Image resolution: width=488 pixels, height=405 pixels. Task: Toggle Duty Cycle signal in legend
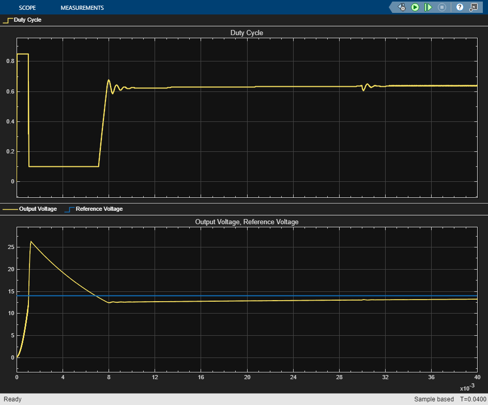pyautogui.click(x=27, y=20)
